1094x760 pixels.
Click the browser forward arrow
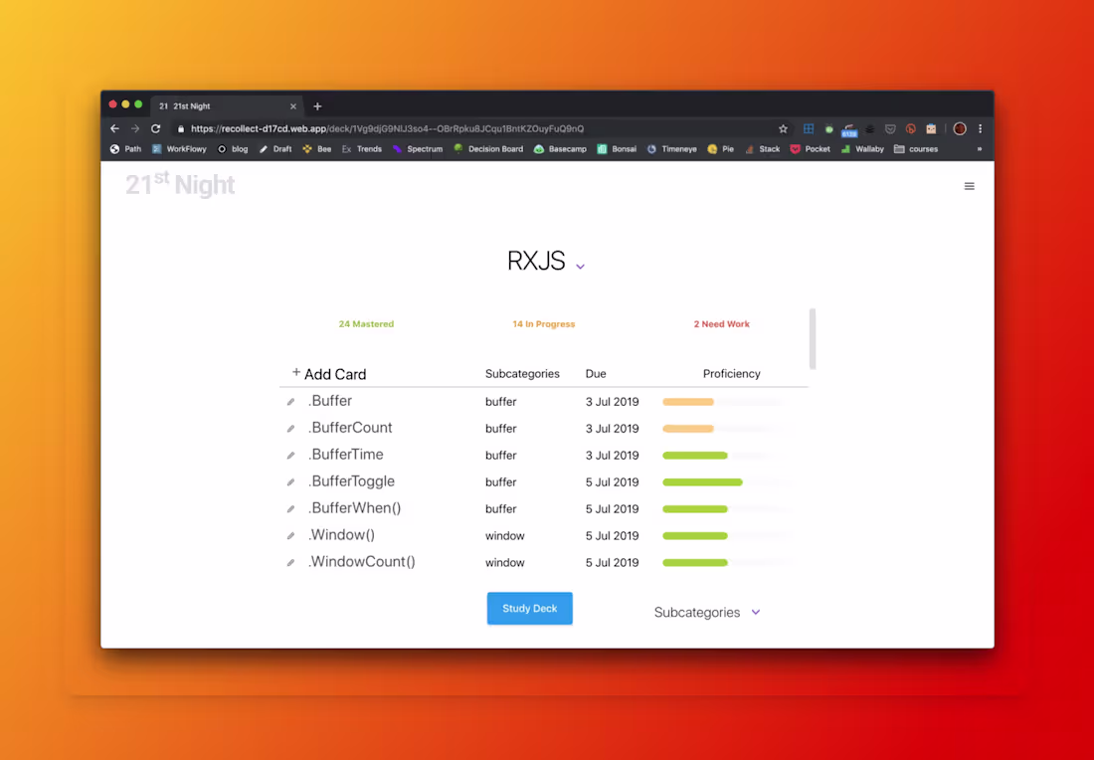point(135,128)
